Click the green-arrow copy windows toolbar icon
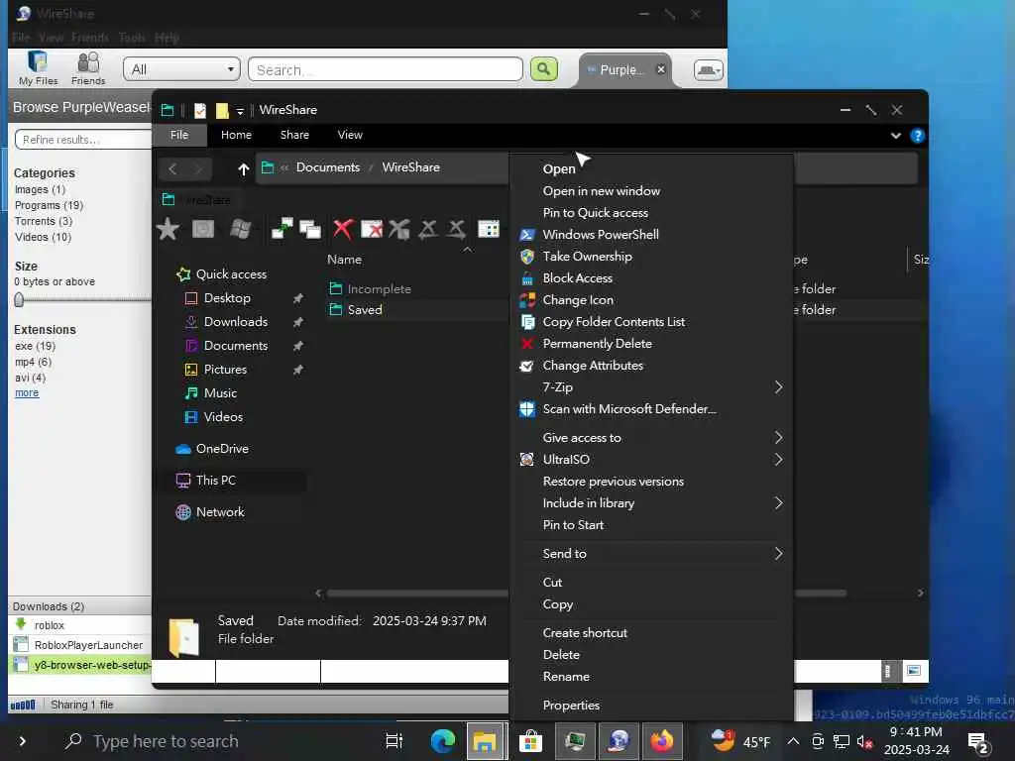1015x761 pixels. [282, 229]
